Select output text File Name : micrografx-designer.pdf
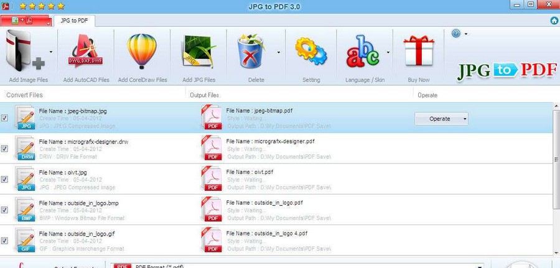 click(271, 141)
